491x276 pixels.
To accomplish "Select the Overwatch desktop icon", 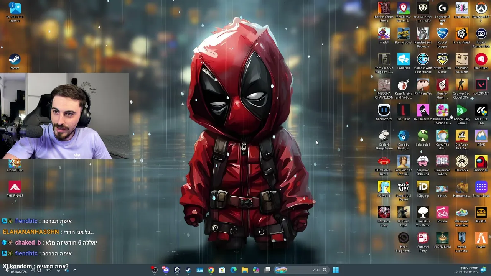I will [x=481, y=11].
